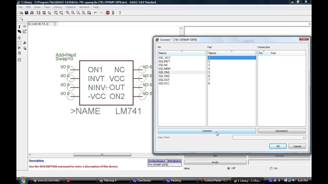The image size is (328, 184).
Task: Open the File menu
Action: click(20, 7)
